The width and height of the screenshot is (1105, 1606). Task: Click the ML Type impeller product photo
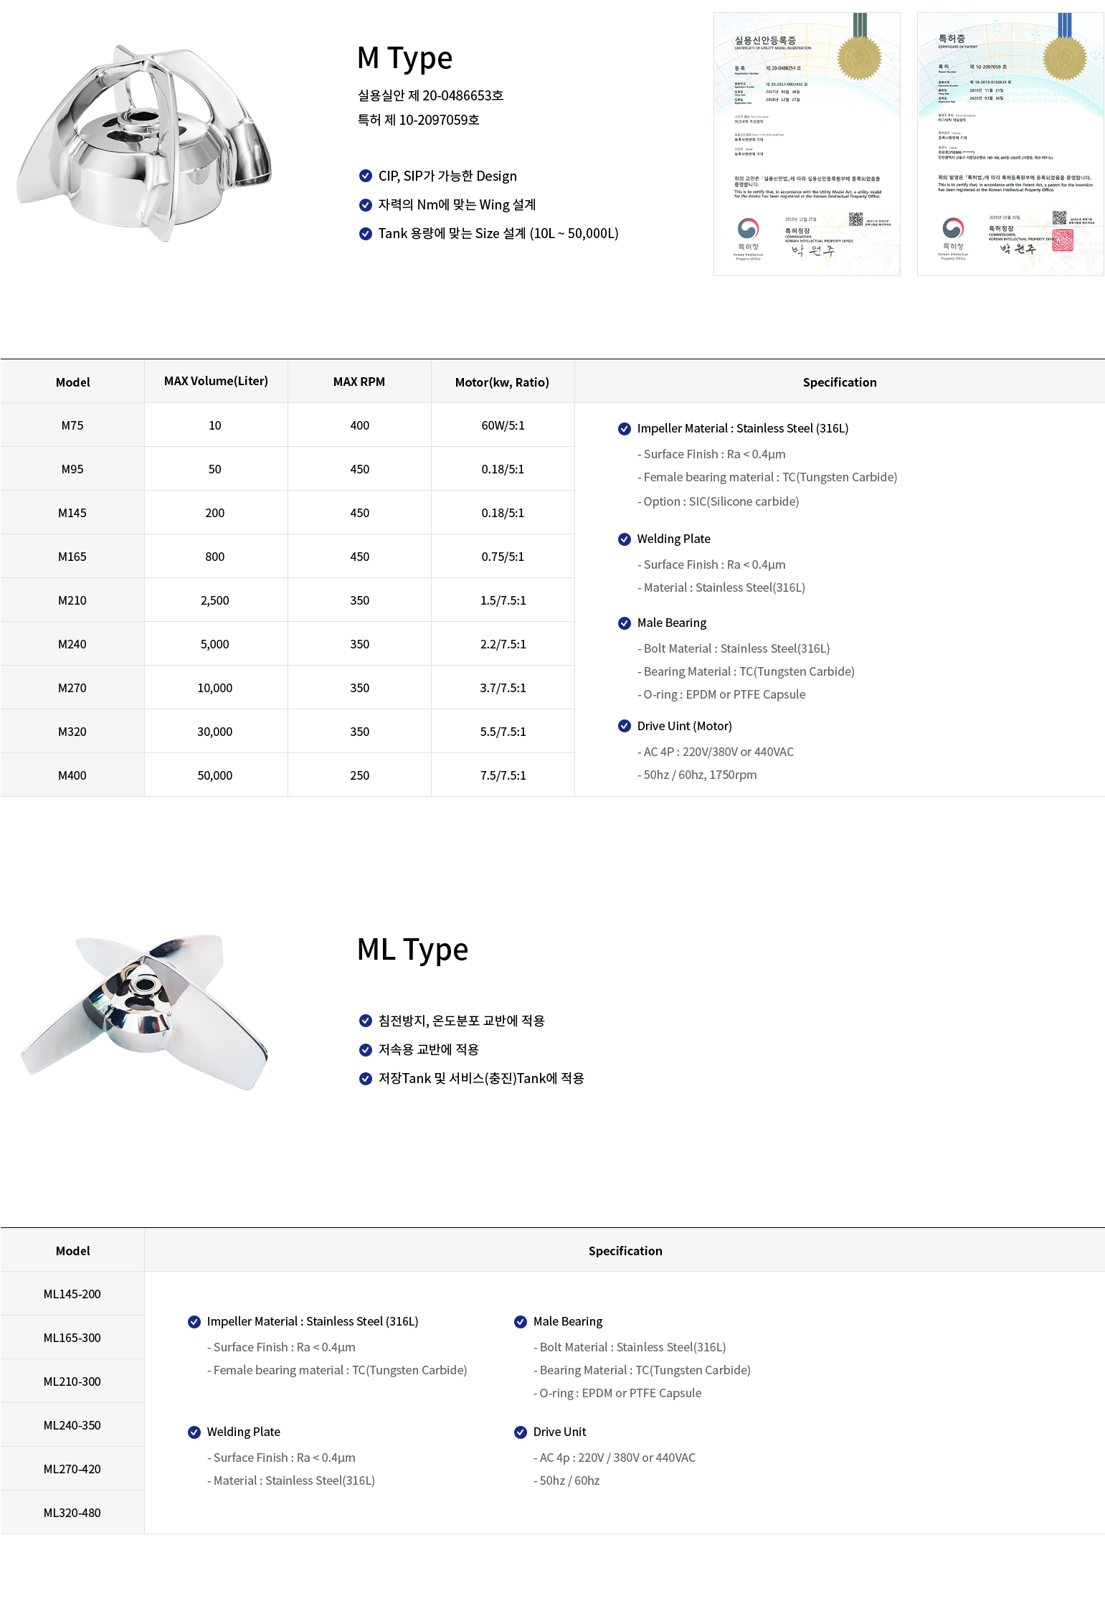pos(144,1011)
